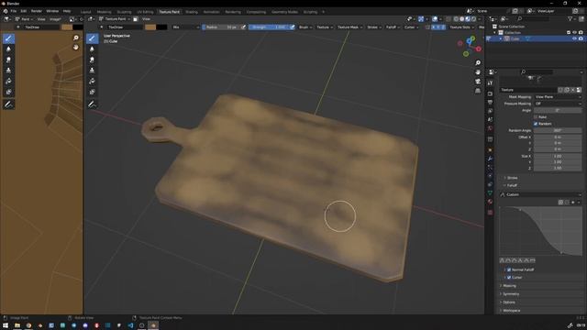
Task: Open the Texture Mask popover in header
Action: 349,27
